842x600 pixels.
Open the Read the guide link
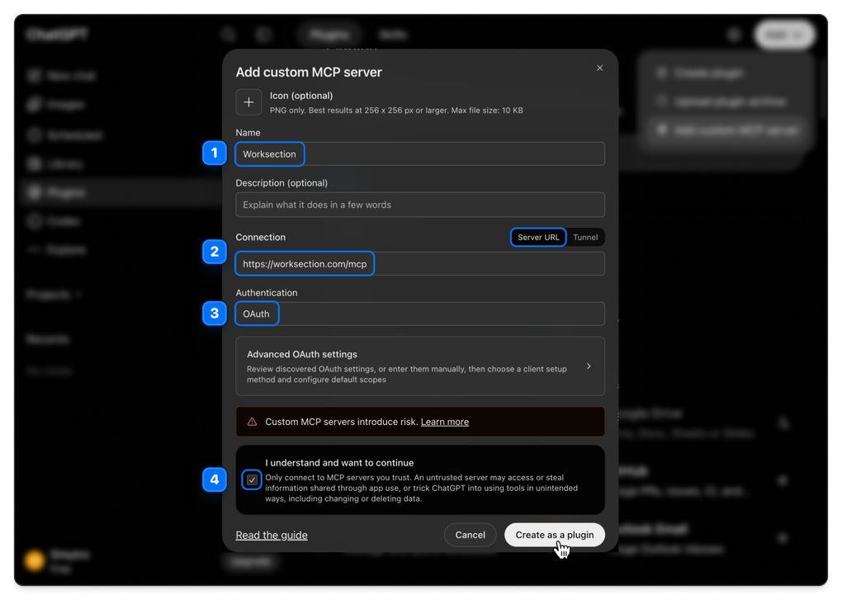272,535
